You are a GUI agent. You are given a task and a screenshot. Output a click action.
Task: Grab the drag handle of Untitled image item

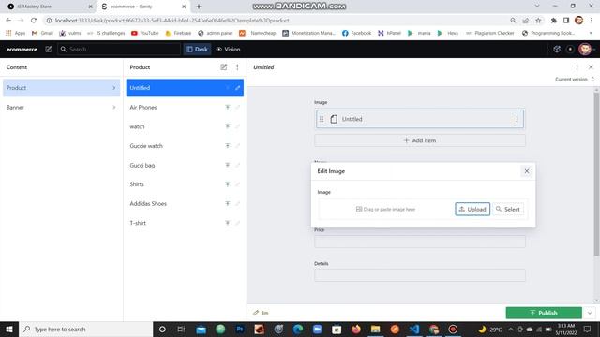[322, 119]
